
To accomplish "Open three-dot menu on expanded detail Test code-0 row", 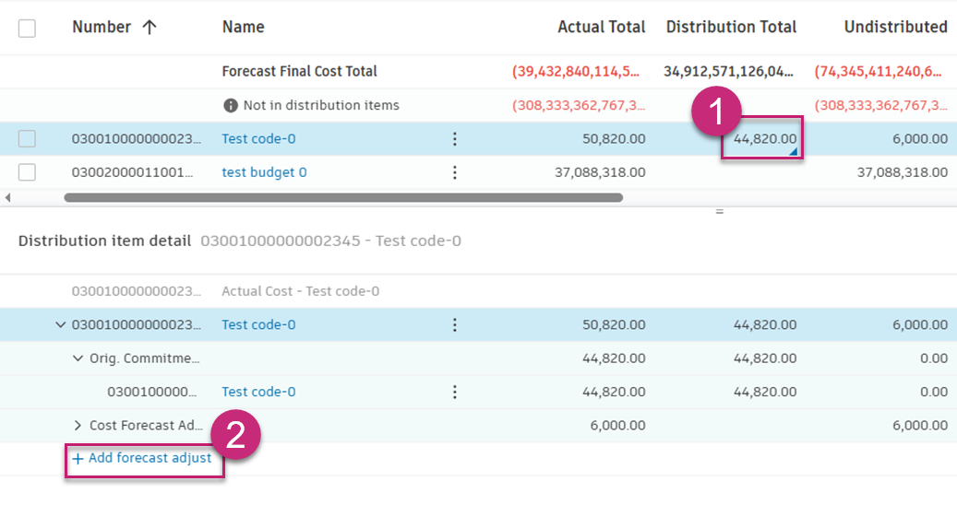I will (x=454, y=324).
